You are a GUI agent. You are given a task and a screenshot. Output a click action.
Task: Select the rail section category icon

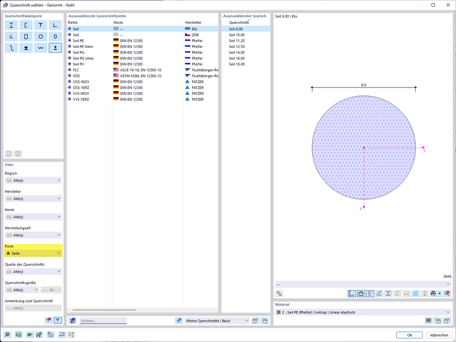26,48
